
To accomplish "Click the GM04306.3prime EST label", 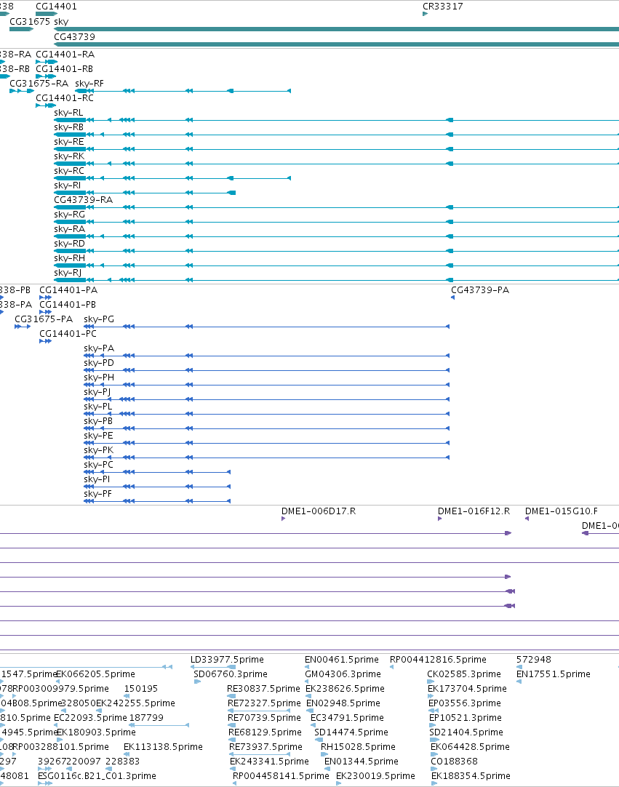I will coord(343,674).
